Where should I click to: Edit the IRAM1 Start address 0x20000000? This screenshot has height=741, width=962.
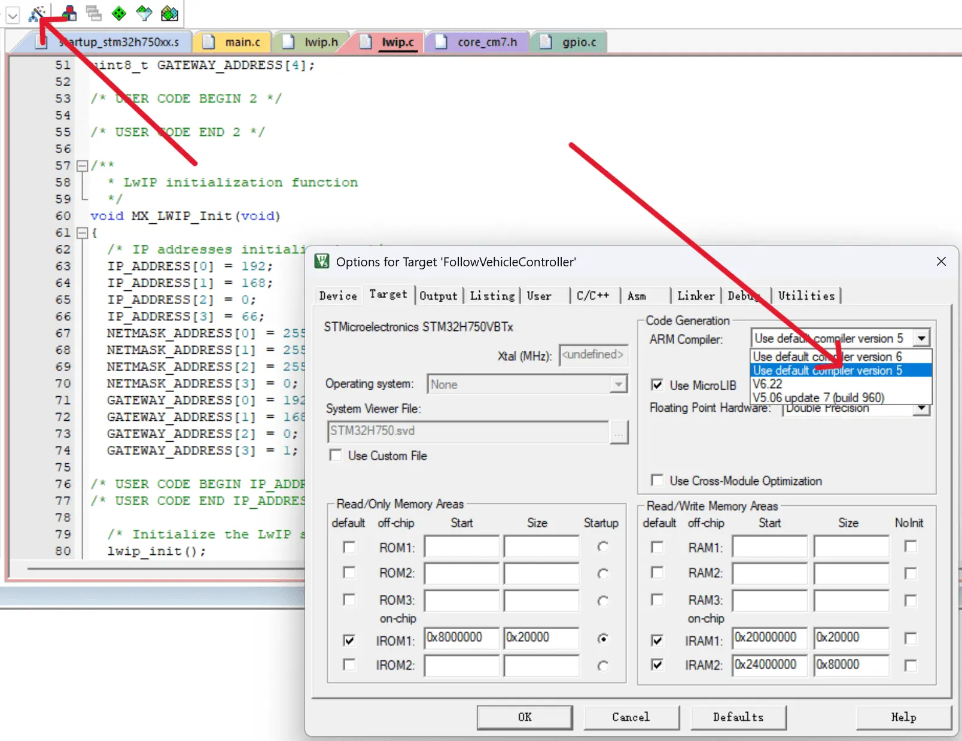coord(770,638)
